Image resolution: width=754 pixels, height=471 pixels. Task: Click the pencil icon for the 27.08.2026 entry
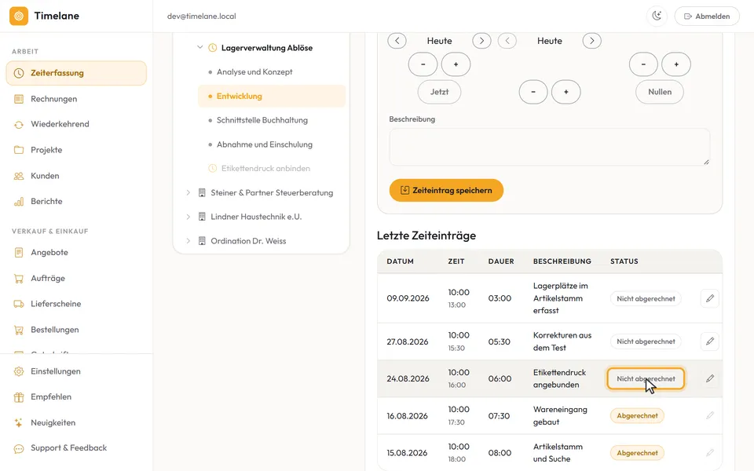click(710, 341)
